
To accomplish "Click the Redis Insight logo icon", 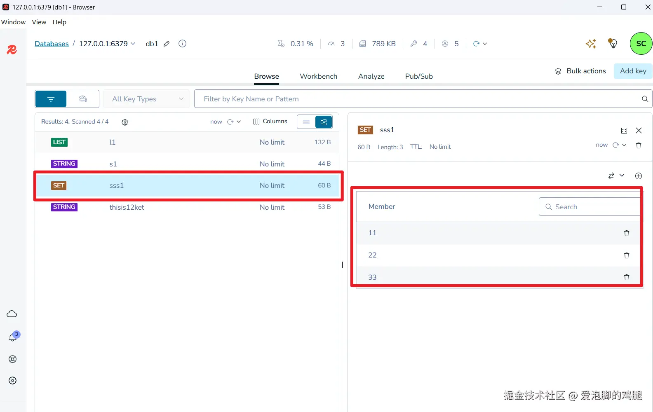I will tap(12, 50).
